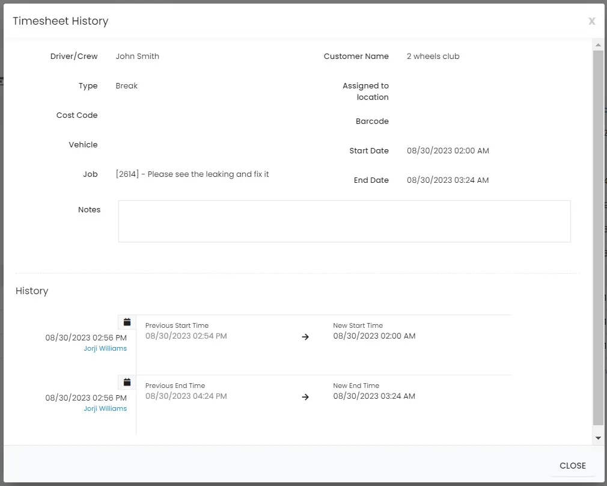This screenshot has height=486, width=607.
Task: Click the Driver/Crew label
Action: point(74,56)
